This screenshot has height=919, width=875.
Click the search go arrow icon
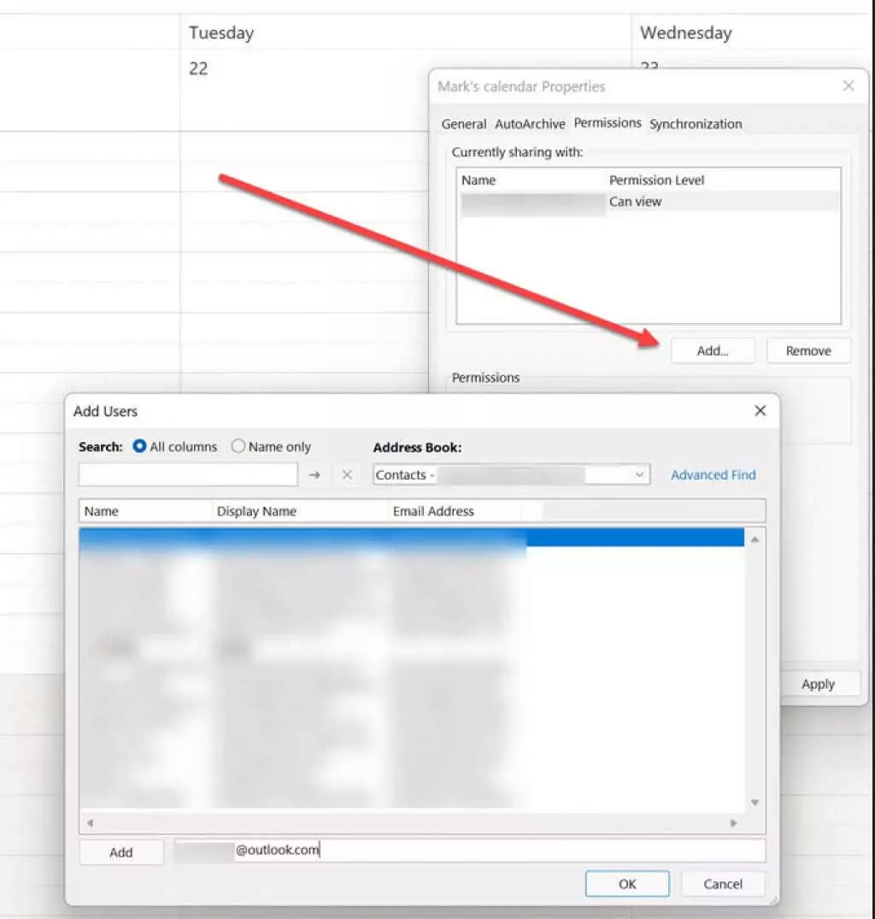[314, 475]
